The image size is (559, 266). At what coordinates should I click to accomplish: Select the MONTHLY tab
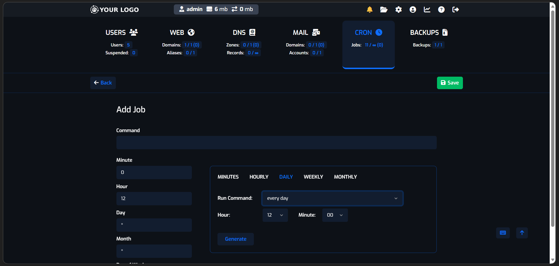[x=345, y=177]
